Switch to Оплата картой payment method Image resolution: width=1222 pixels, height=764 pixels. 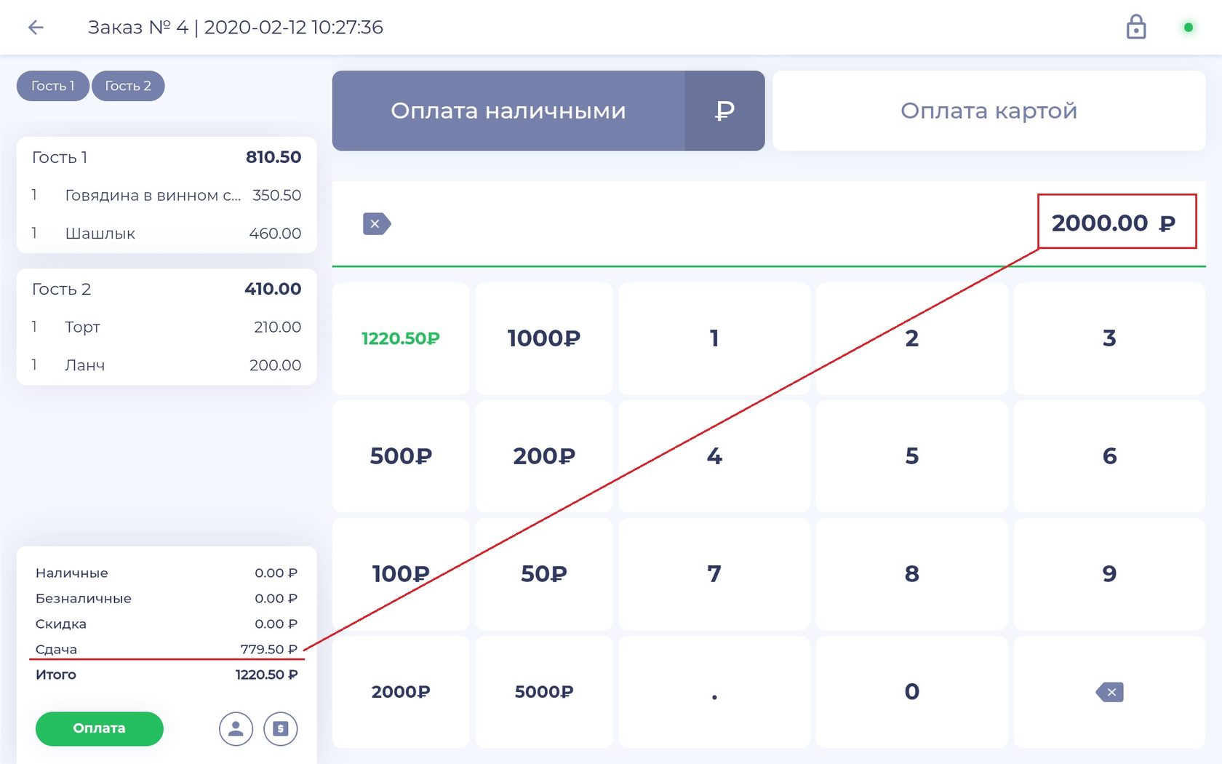point(989,111)
